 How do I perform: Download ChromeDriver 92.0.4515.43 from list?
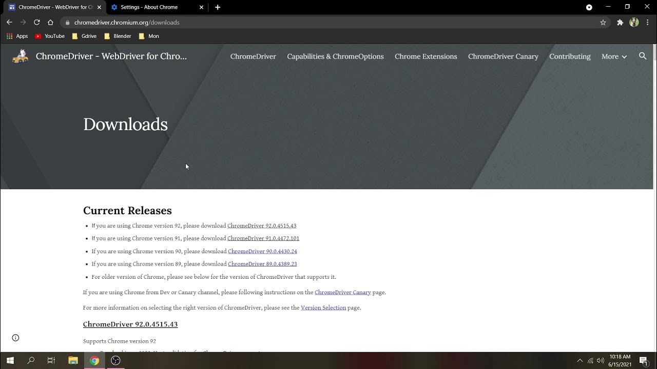tap(262, 225)
